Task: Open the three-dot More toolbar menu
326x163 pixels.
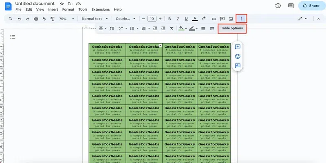Action: coord(241,19)
